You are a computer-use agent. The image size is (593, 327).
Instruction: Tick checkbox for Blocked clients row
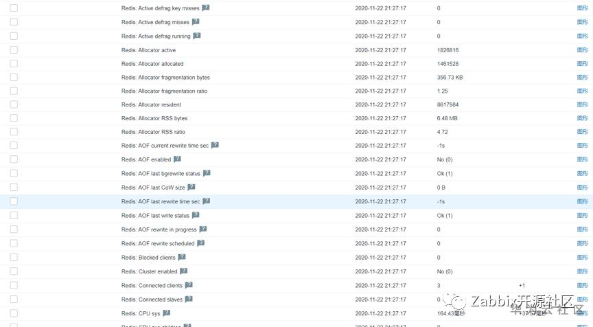pyautogui.click(x=14, y=258)
